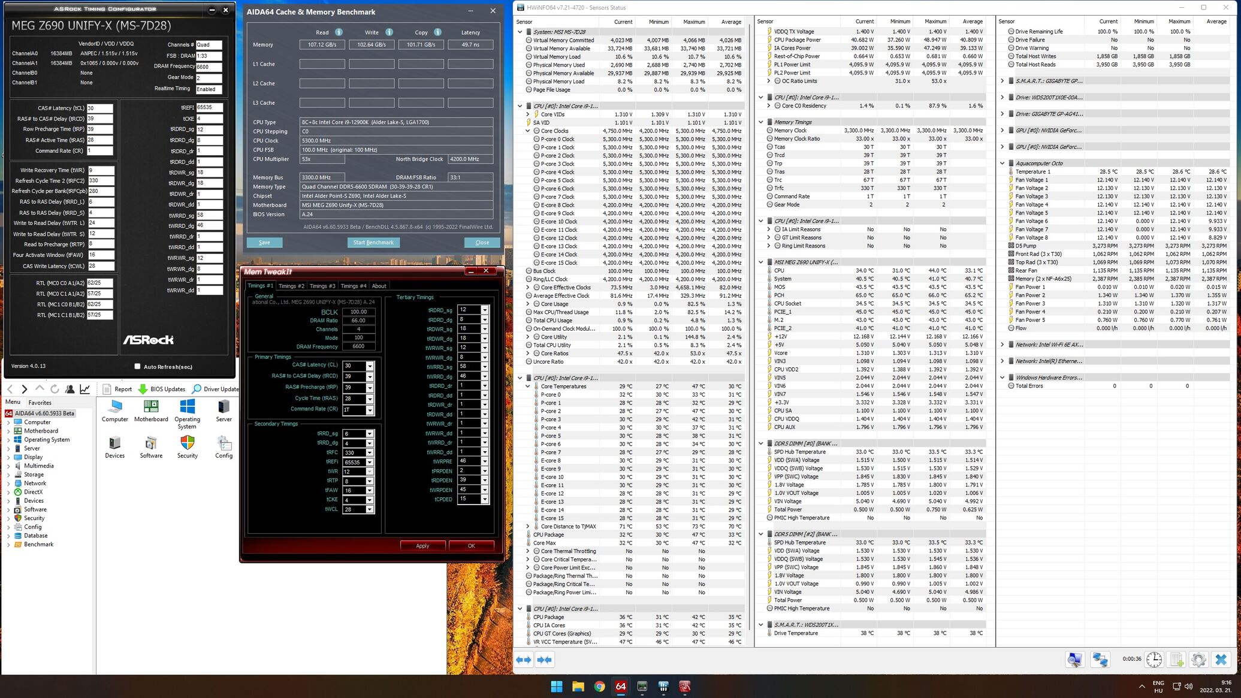Click the HWiNFO reset clock icon
Screen dimensions: 1241x698
pyautogui.click(x=1154, y=660)
